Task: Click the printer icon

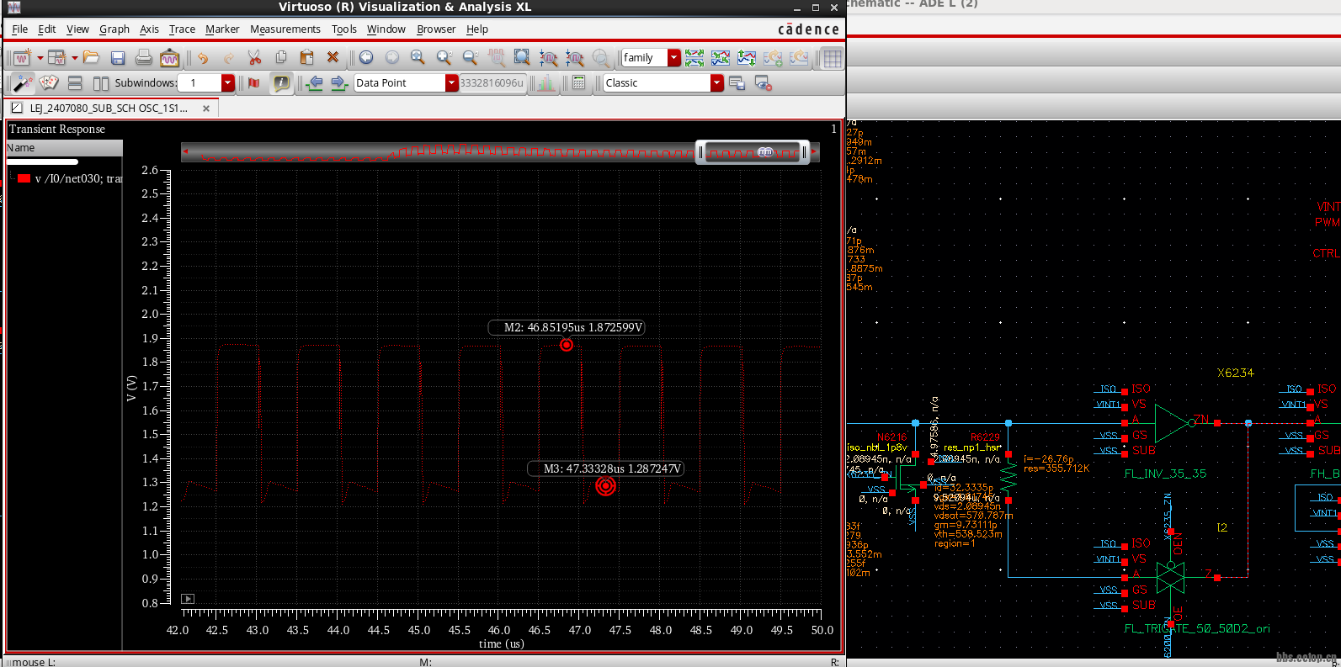Action: 144,58
